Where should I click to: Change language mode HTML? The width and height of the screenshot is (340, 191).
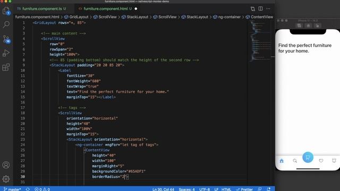[226, 189]
